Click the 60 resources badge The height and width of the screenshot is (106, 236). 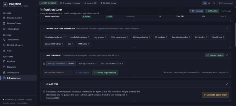tap(196, 11)
